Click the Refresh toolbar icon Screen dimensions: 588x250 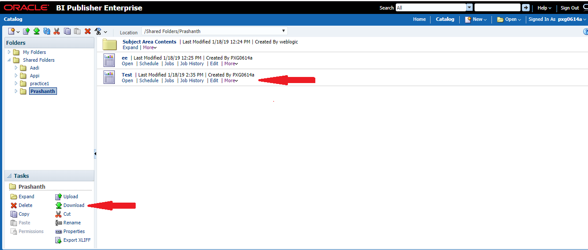tap(47, 31)
